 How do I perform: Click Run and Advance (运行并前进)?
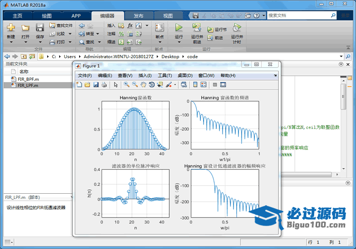[x=197, y=33]
